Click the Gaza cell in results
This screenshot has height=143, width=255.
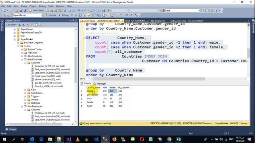tap(93, 99)
